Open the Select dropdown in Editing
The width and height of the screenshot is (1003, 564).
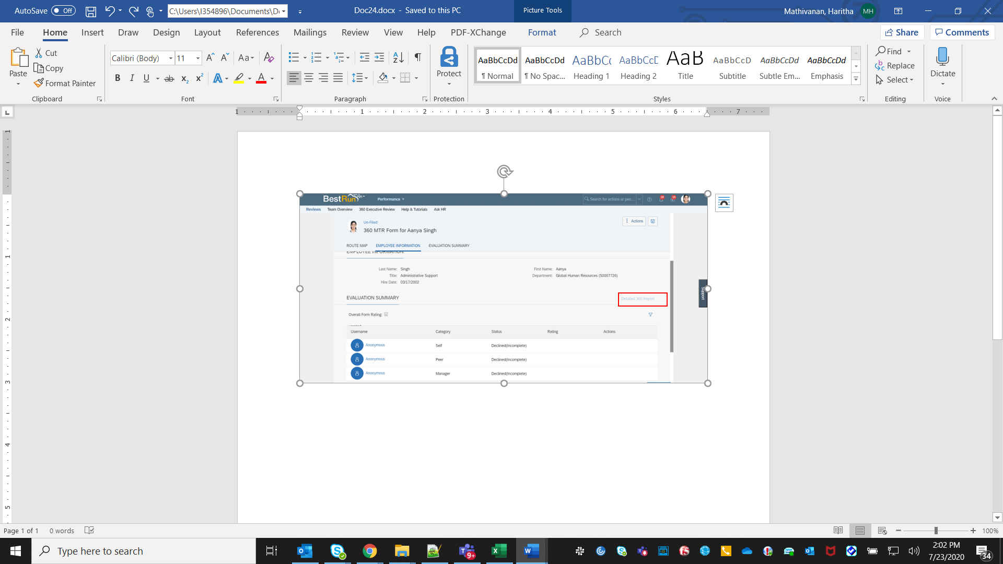click(895, 80)
